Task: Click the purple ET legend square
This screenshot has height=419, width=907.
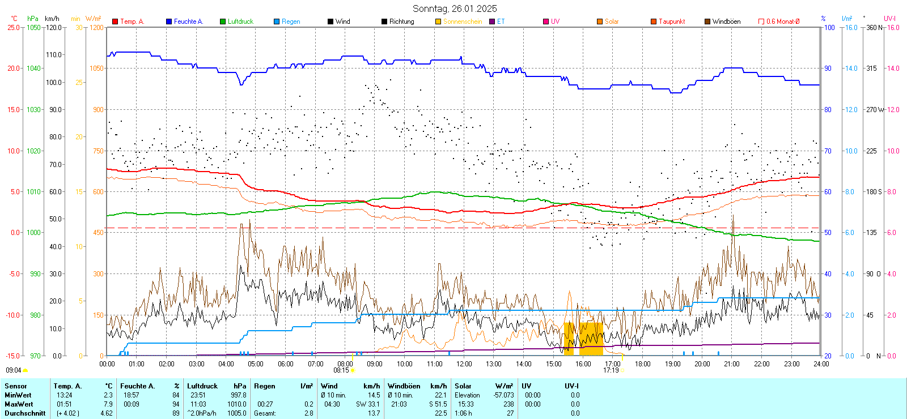Action: (492, 22)
